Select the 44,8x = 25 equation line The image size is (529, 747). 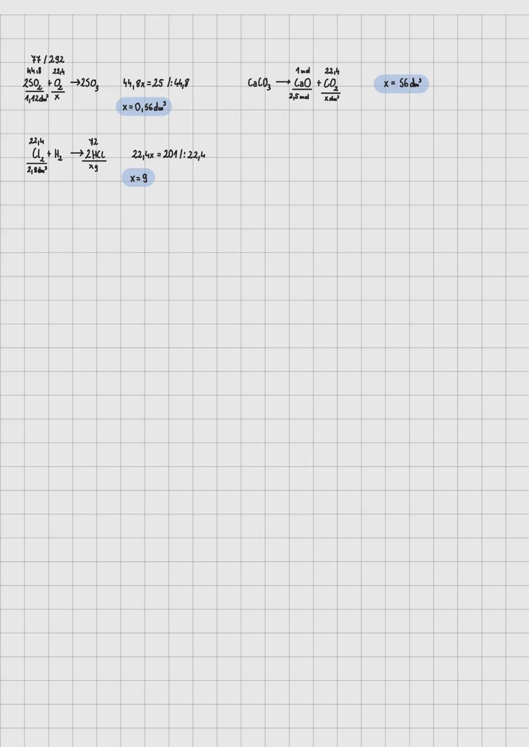[156, 83]
